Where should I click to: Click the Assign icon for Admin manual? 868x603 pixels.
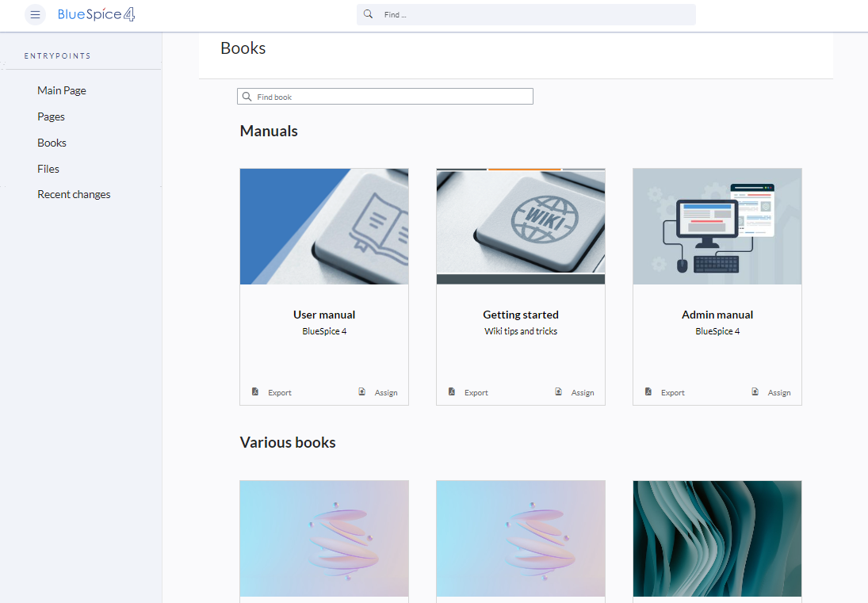pos(755,391)
